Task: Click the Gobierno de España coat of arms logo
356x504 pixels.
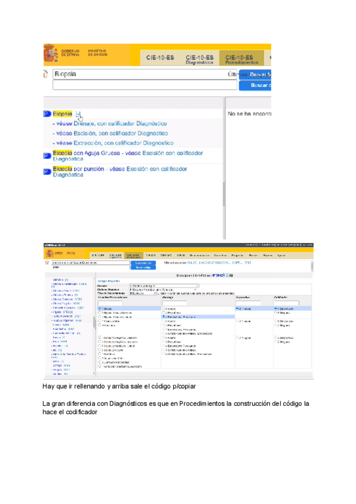Action: [x=50, y=55]
